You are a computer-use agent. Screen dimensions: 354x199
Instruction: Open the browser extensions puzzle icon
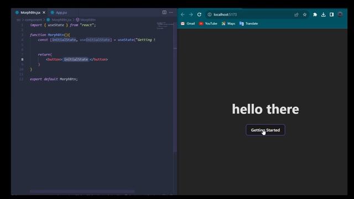pyautogui.click(x=315, y=15)
